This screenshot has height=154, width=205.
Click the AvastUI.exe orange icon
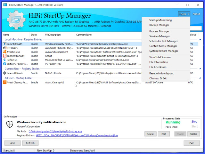tap(4, 52)
